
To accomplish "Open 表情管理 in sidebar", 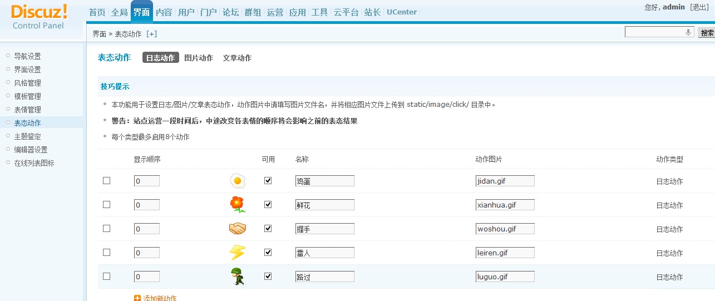I will click(x=27, y=110).
